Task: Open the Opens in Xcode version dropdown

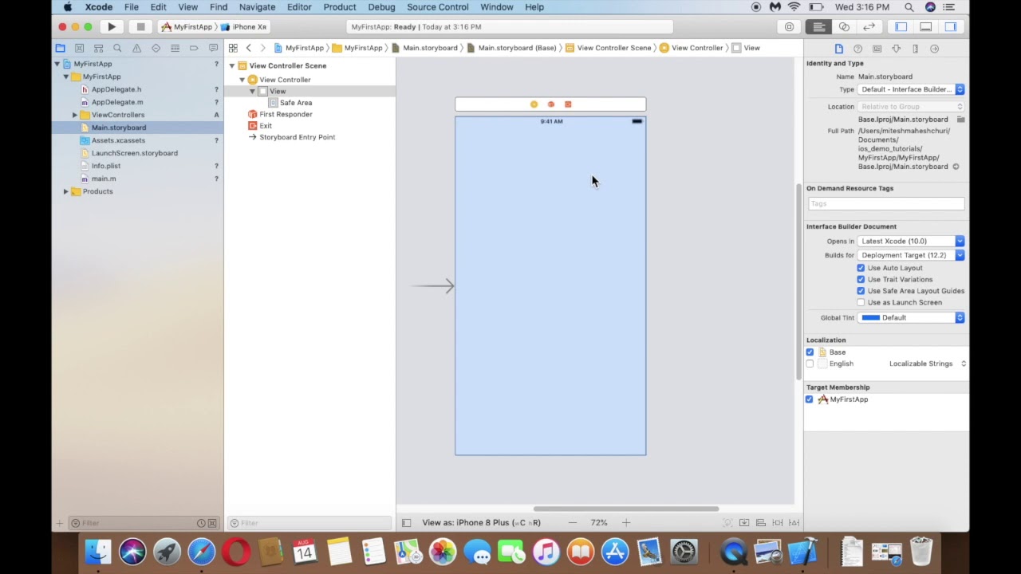Action: click(911, 241)
